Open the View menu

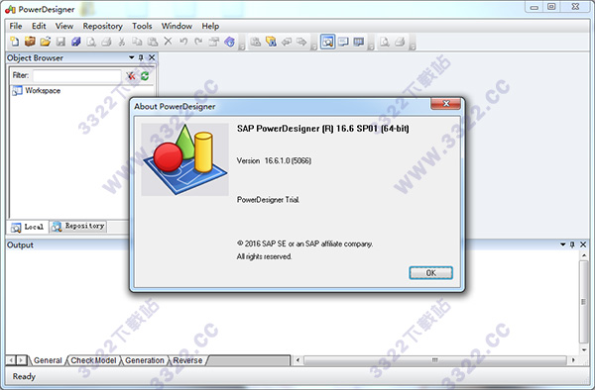[64, 26]
